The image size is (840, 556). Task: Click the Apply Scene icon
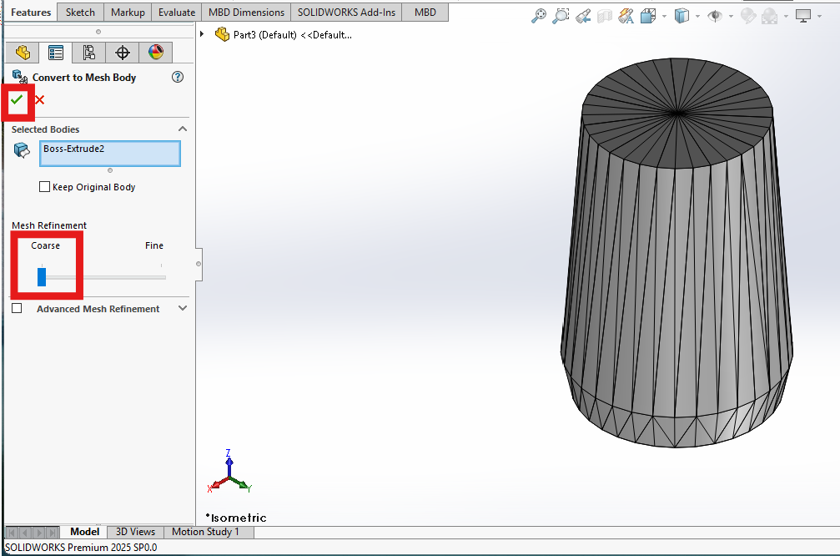770,17
